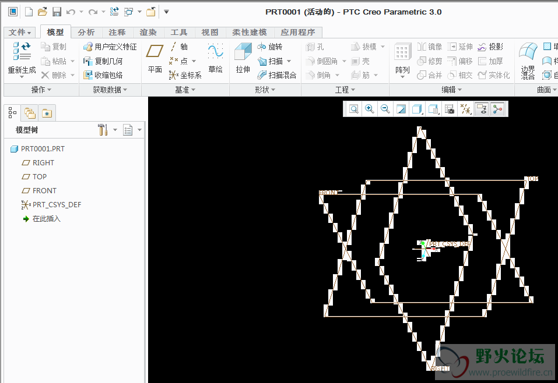Click 收缩包络 shrinkwrap
This screenshot has height=383, width=558.
pyautogui.click(x=103, y=75)
